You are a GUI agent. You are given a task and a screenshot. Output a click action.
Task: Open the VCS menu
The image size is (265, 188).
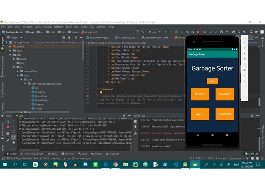(x=92, y=27)
